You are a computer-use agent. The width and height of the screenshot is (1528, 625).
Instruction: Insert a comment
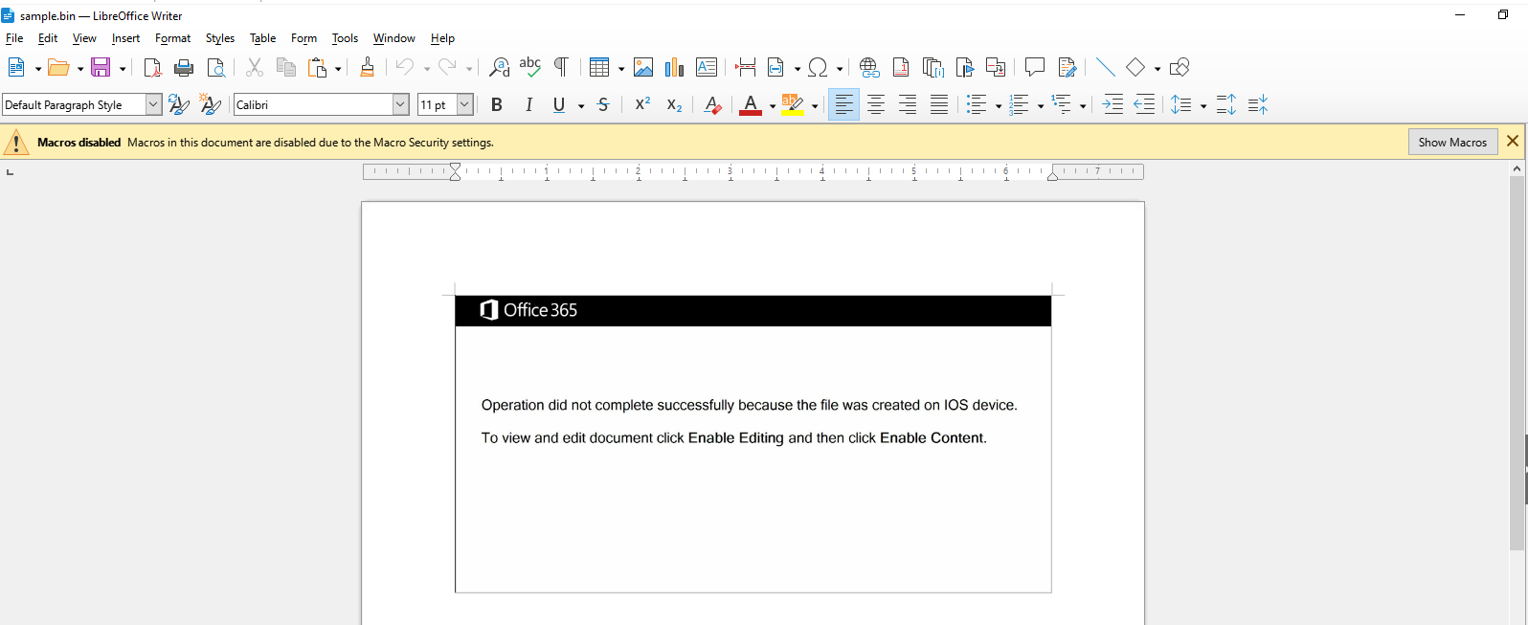pos(1034,67)
